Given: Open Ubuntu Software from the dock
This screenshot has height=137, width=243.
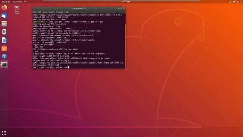Looking at the screenshot, I should (x=4, y=48).
